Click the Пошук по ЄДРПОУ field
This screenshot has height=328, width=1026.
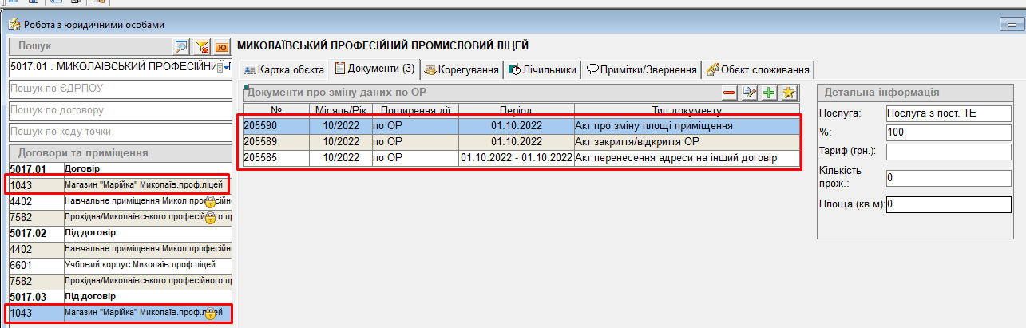(x=120, y=88)
